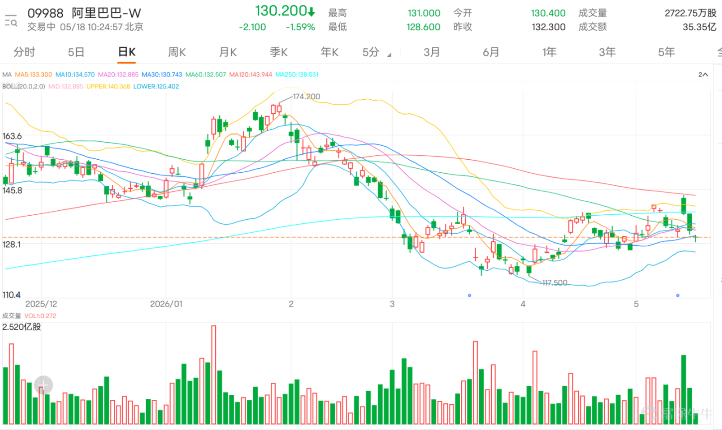722x430 pixels.
Task: Click the MA10:134.570 indicator label
Action: pos(75,74)
